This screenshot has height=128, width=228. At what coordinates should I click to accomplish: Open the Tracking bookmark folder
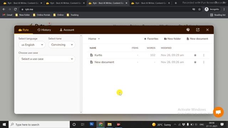[73, 15]
